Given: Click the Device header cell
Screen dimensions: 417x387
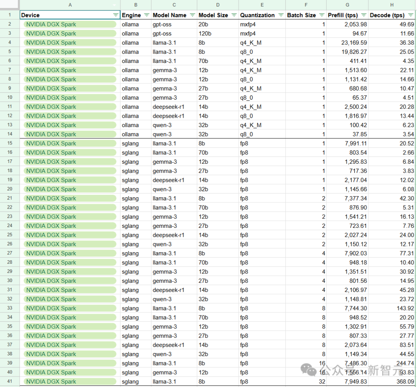Looking at the screenshot, I should click(x=70, y=15).
